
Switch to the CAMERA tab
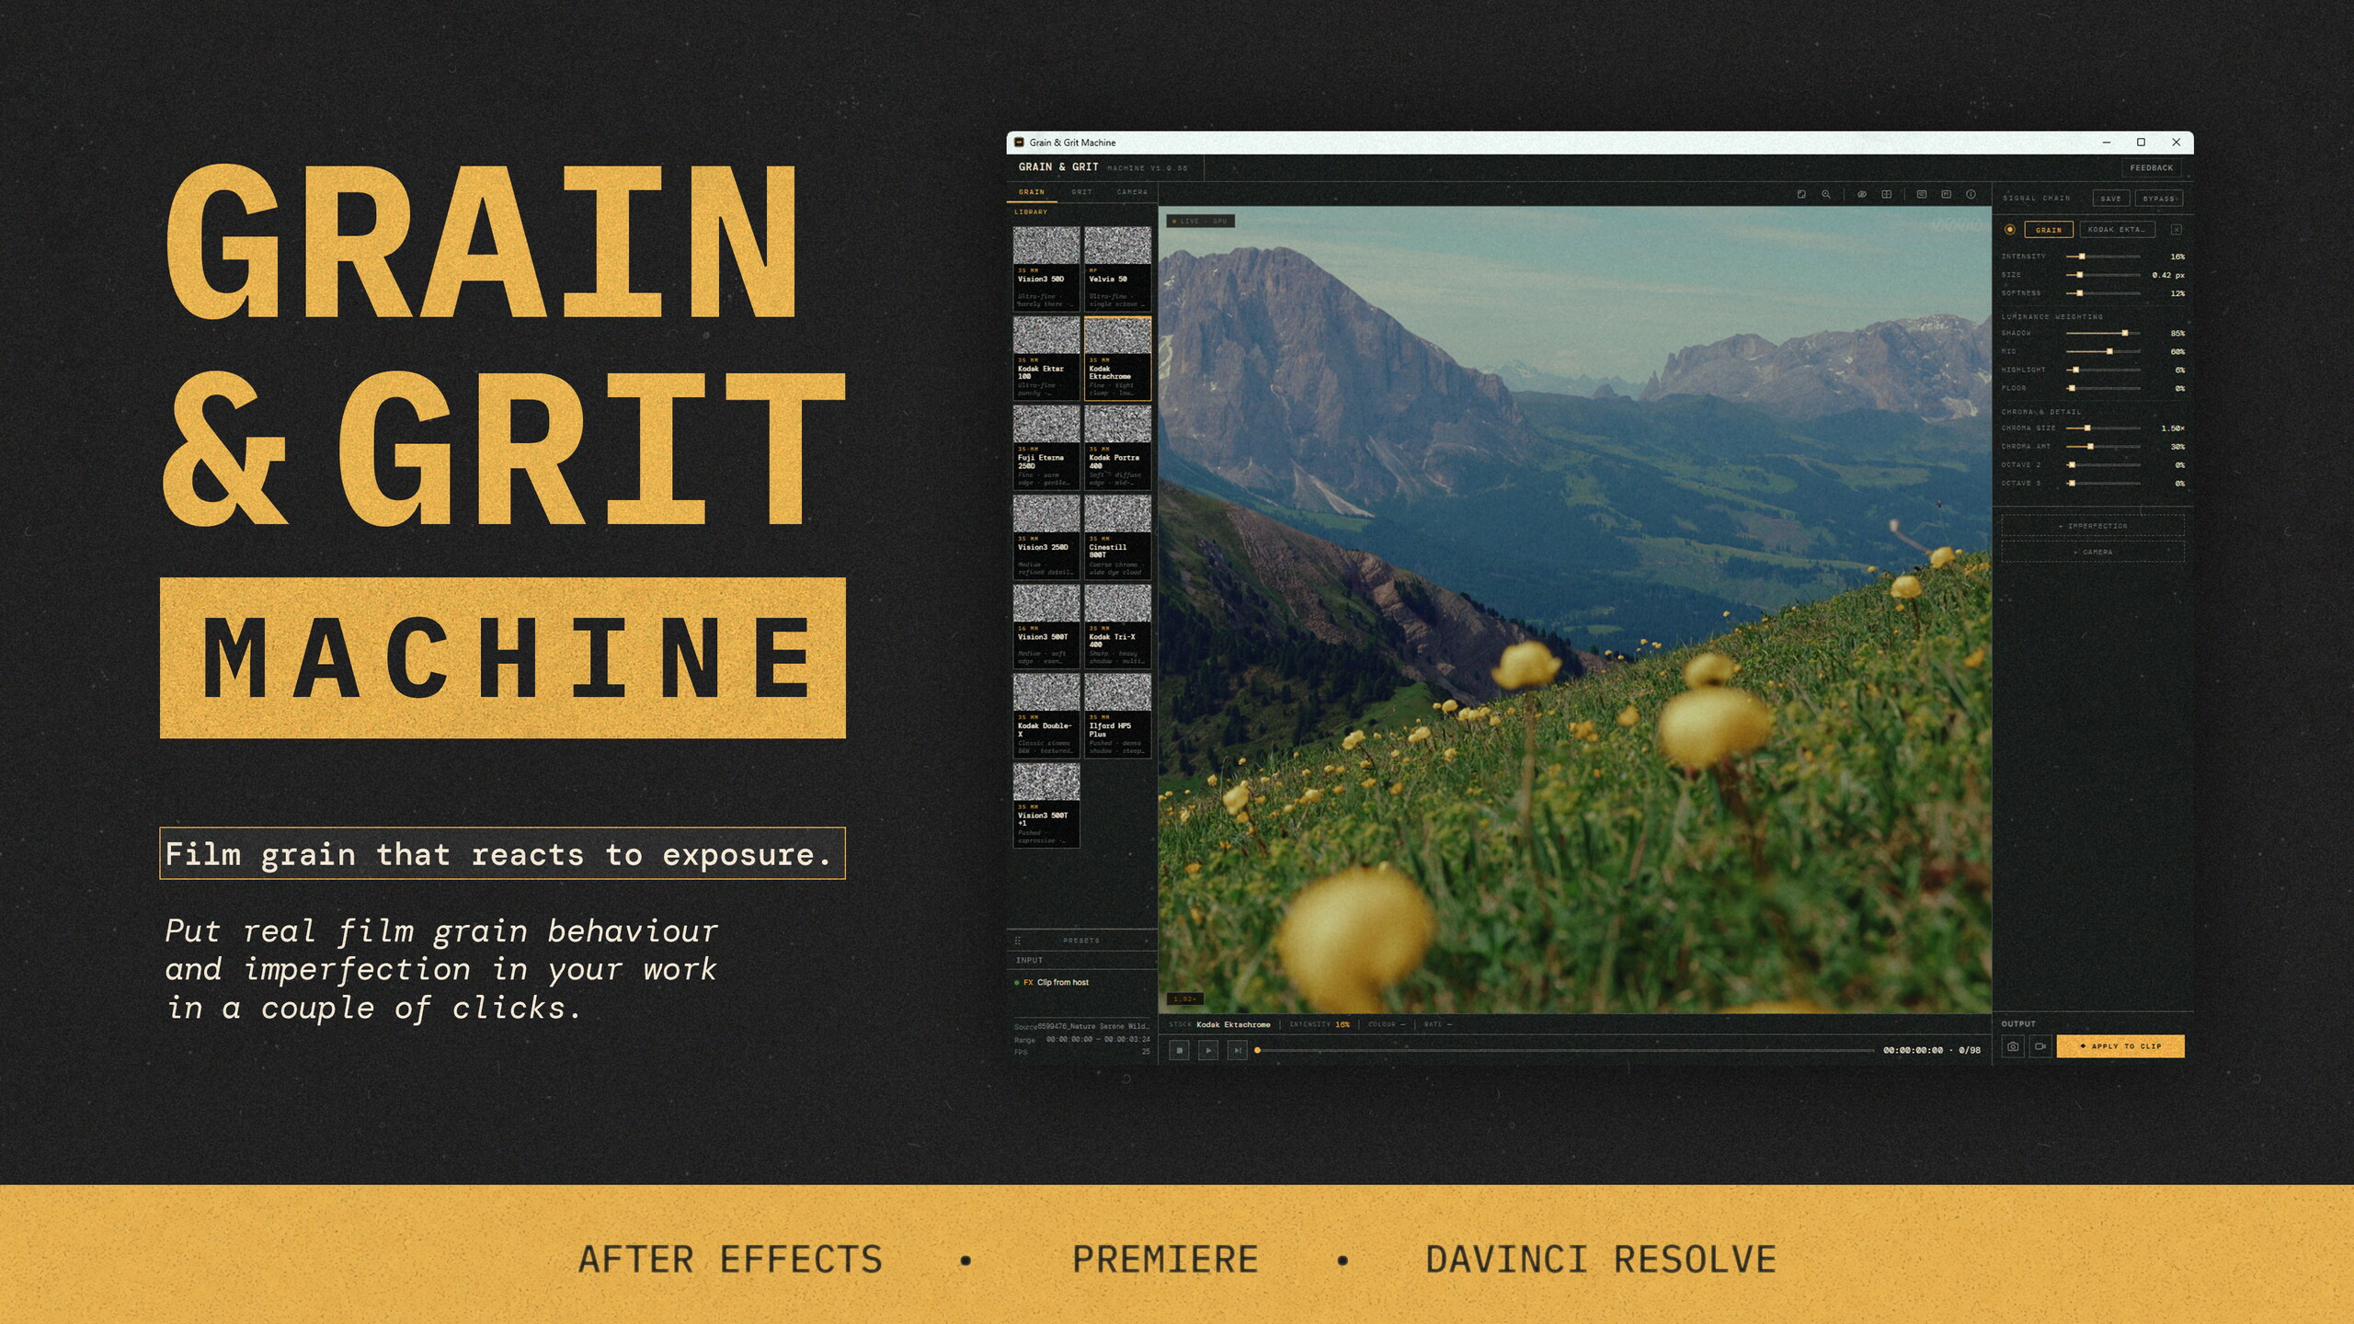point(1132,192)
